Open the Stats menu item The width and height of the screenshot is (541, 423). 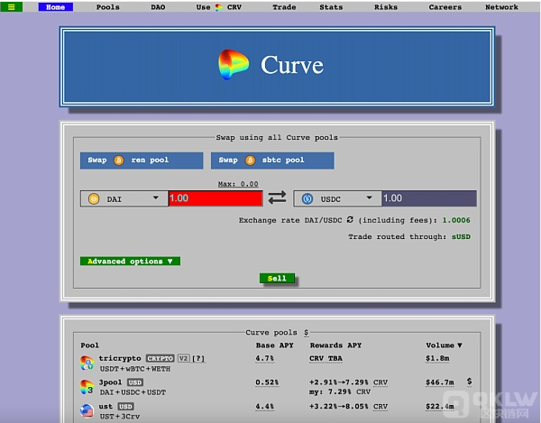coord(331,7)
